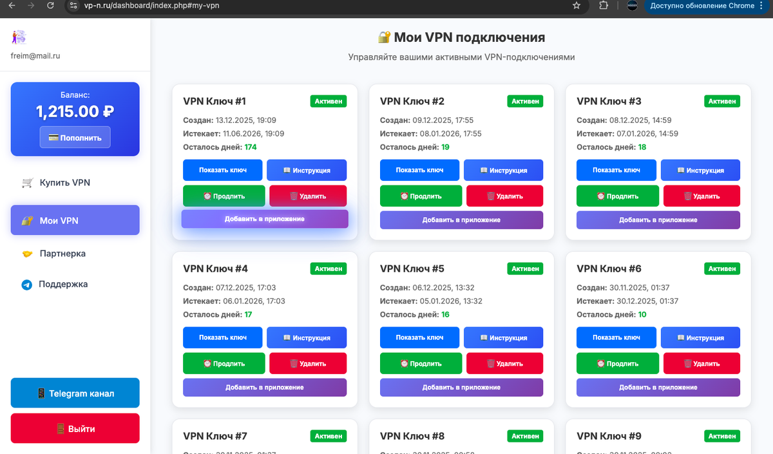
Task: Delete VPN Ключ #5
Action: click(x=505, y=363)
